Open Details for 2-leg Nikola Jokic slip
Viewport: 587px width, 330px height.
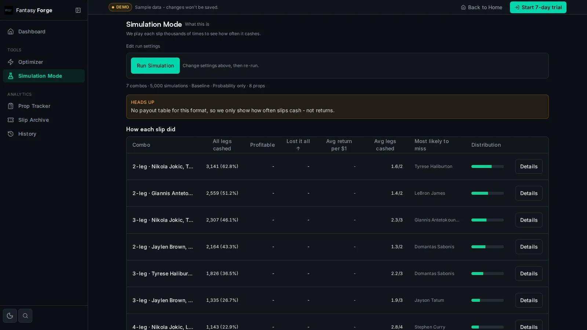coord(529,166)
